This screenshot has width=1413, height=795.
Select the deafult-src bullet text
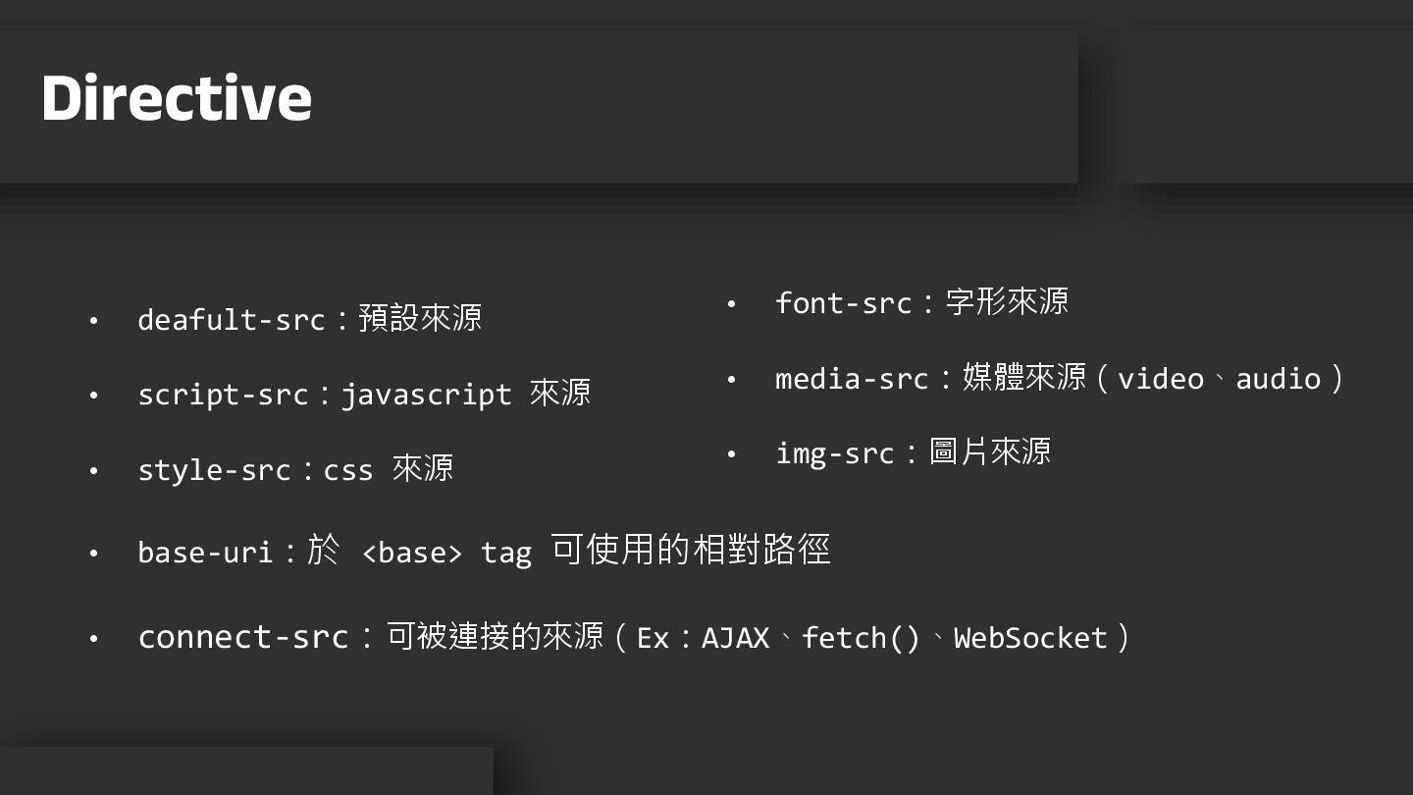click(x=309, y=319)
